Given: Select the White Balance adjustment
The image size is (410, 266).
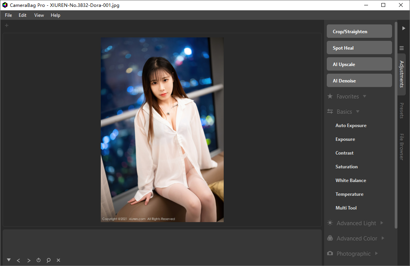Looking at the screenshot, I should (350, 180).
